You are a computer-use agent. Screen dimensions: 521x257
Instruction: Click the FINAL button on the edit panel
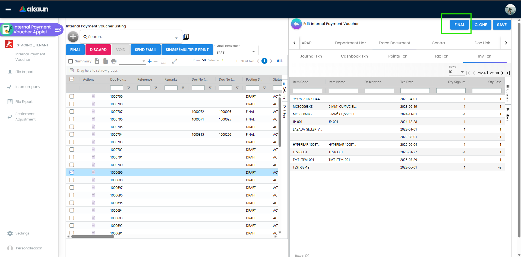459,25
